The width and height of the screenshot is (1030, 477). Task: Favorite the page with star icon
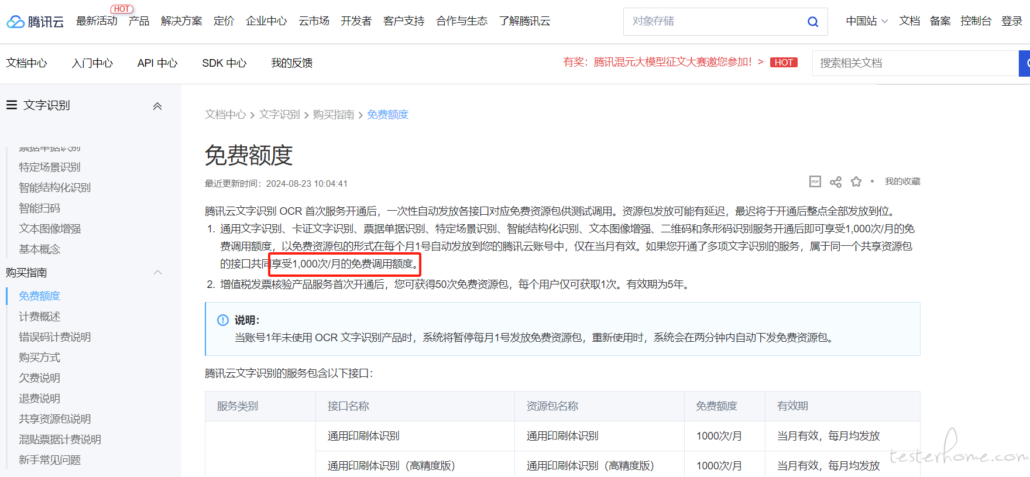click(856, 181)
